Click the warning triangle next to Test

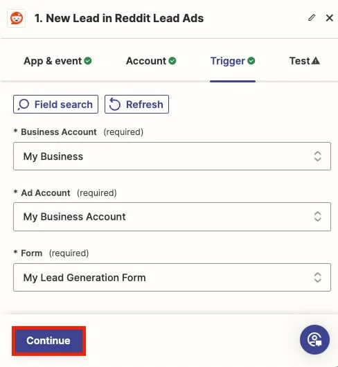316,61
